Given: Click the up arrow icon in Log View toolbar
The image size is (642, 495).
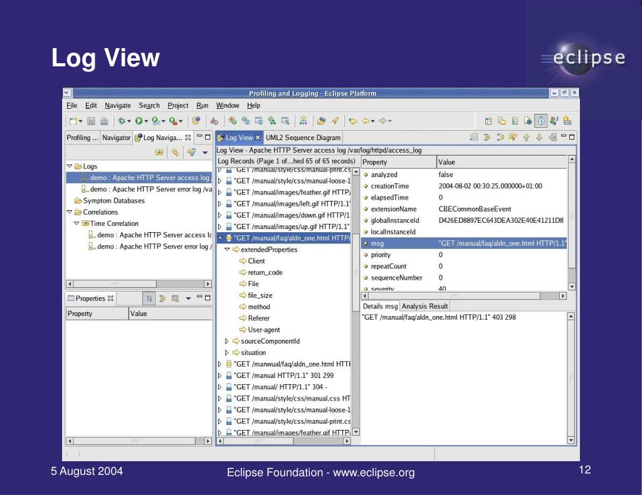Looking at the screenshot, I should pos(527,137).
